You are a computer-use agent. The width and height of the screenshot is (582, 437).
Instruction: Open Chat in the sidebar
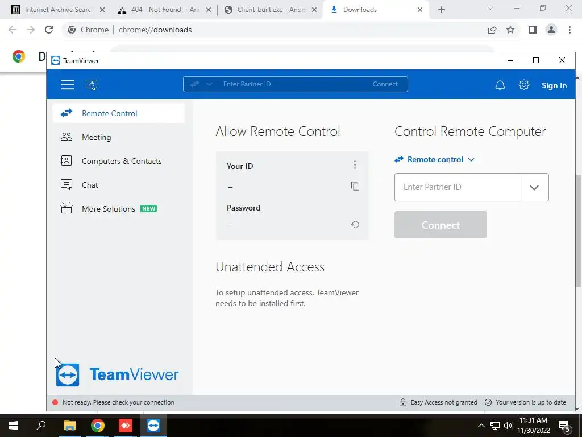[119, 185]
